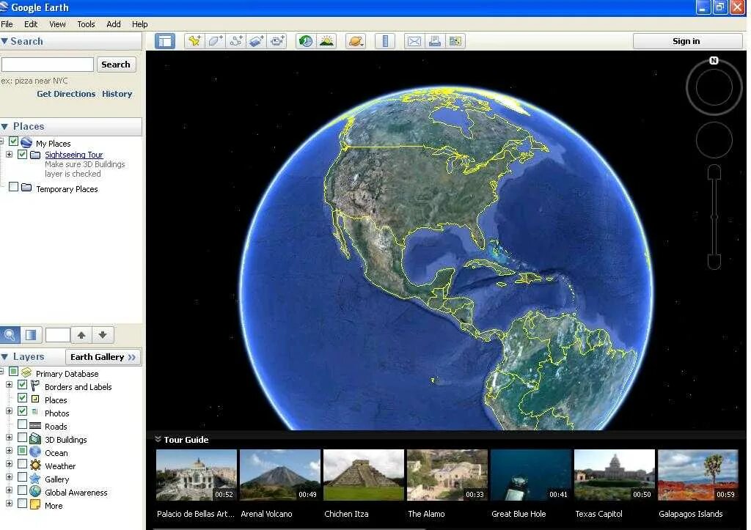The height and width of the screenshot is (530, 751).
Task: Click the Gallery star icon
Action: [x=35, y=478]
